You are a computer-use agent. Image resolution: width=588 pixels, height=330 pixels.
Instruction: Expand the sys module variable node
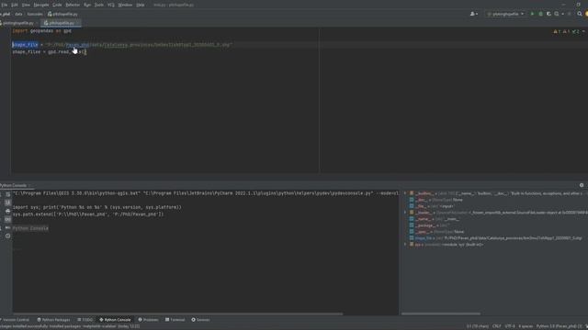[405, 245]
